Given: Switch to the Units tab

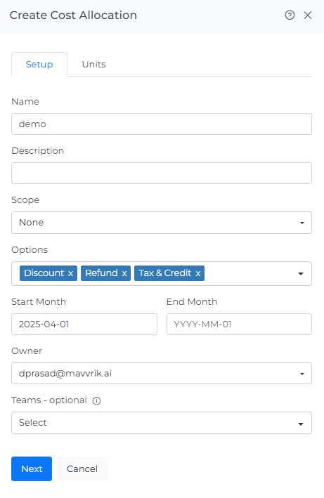Looking at the screenshot, I should 93,65.
